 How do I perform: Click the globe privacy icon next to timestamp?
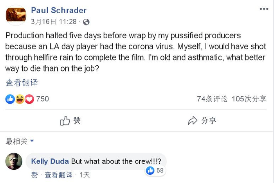click(86, 22)
